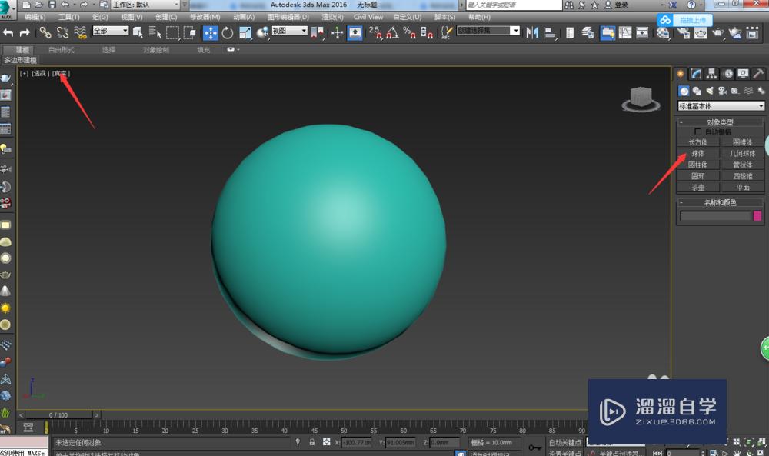The width and height of the screenshot is (769, 456).
Task: Select the Move tool in main toolbar
Action: (211, 32)
